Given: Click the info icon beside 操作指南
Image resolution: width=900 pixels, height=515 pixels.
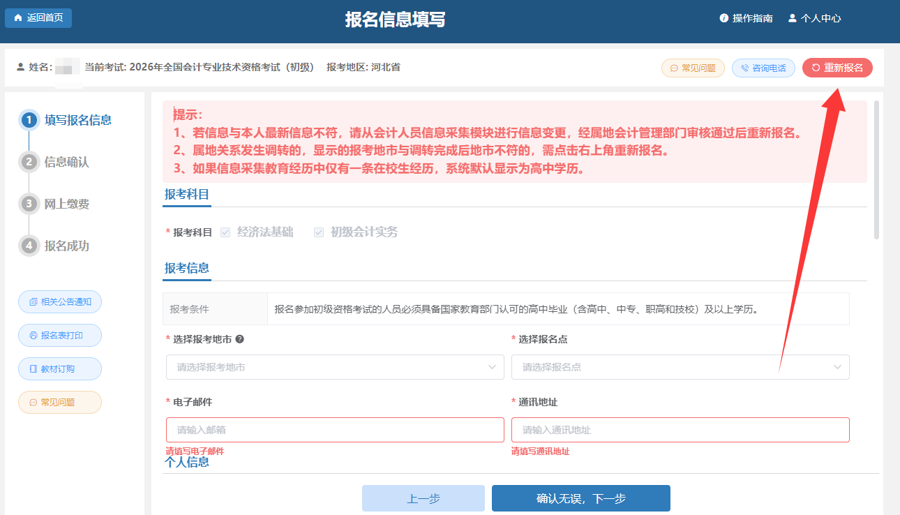Looking at the screenshot, I should [x=724, y=18].
